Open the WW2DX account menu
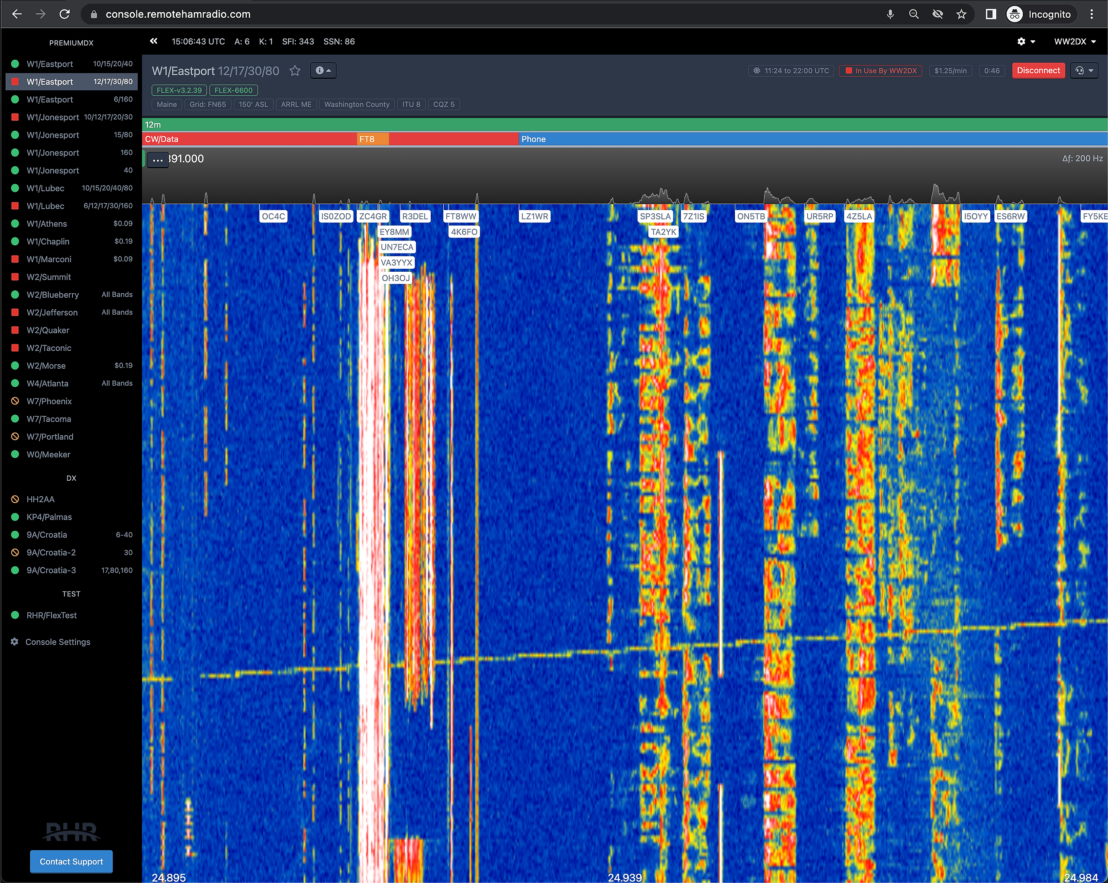 [x=1075, y=42]
